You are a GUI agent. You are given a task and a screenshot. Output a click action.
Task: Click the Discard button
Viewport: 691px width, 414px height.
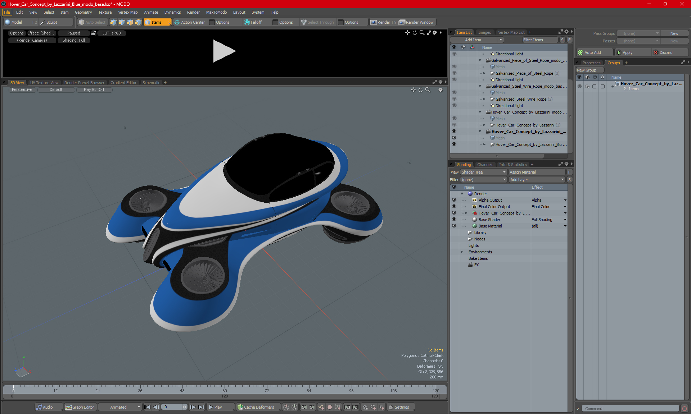point(669,52)
